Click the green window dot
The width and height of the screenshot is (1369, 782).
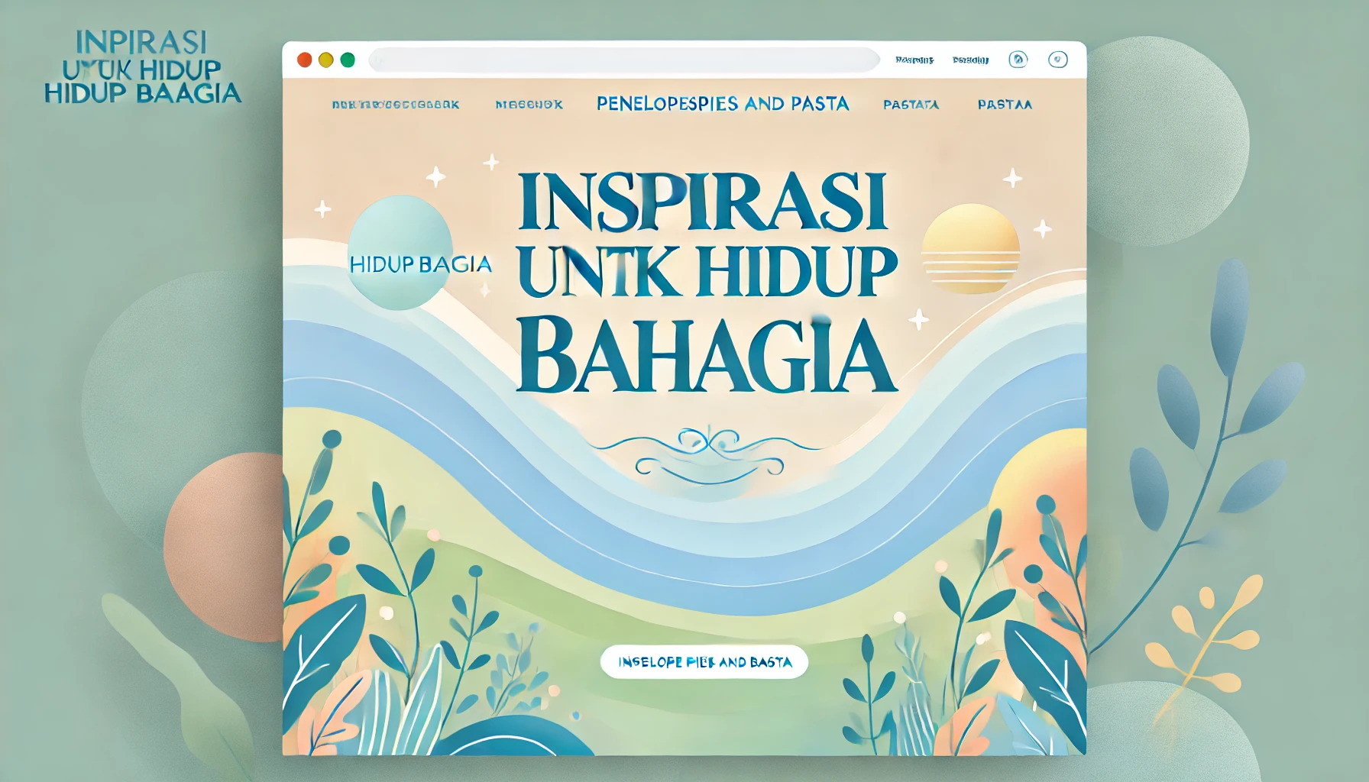pyautogui.click(x=348, y=60)
